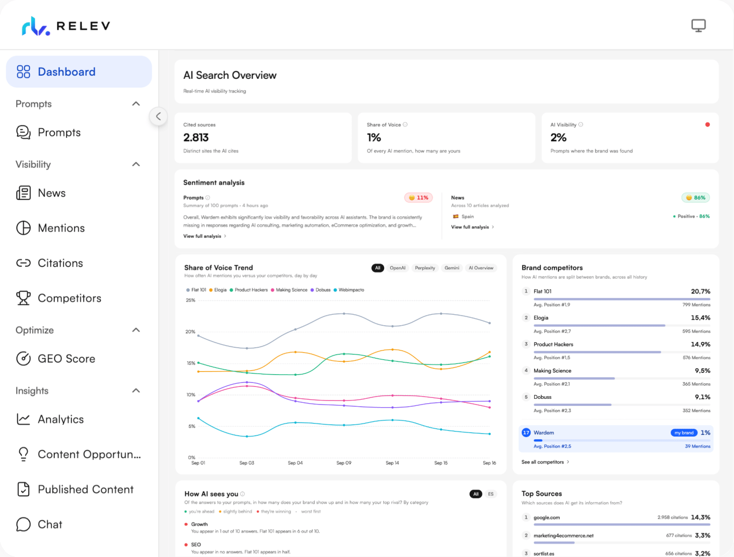Click the Wardem my brand row
The width and height of the screenshot is (734, 557).
616,439
